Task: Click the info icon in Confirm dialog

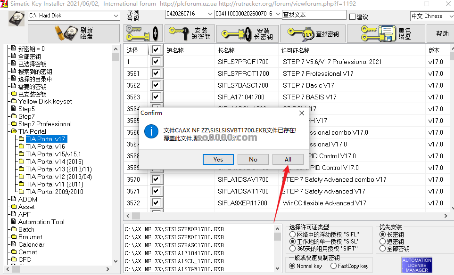Action: (151, 131)
